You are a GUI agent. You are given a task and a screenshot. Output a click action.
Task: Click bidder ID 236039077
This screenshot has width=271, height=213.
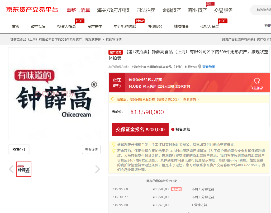point(120,197)
